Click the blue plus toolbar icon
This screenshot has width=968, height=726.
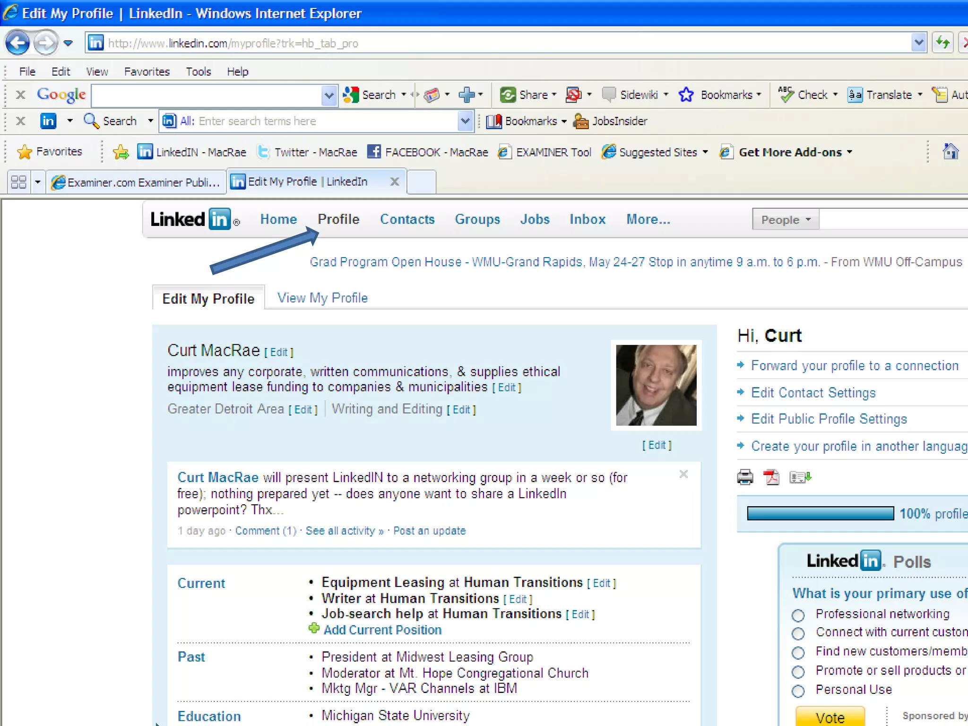coord(467,95)
